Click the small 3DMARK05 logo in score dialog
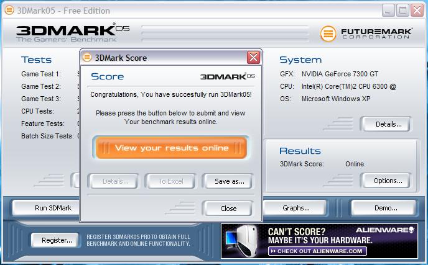Image resolution: width=428 pixels, height=265 pixels. (228, 76)
